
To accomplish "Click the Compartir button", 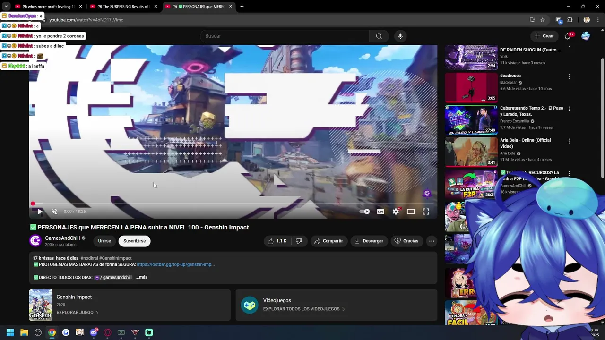I will (328, 241).
